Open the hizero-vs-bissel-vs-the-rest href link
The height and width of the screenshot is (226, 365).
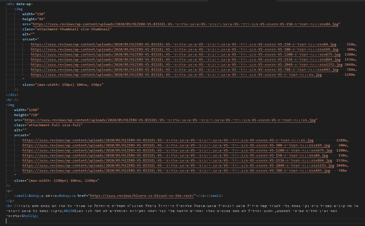coord(142,196)
